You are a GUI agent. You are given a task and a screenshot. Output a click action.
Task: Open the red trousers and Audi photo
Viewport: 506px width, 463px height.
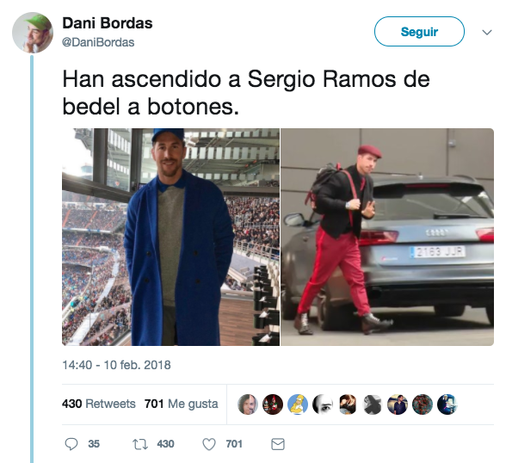point(387,237)
